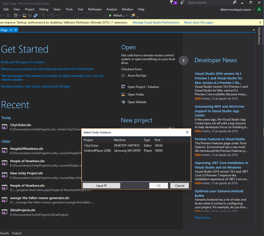
Task: Click the Machine column header
Action: (120, 140)
